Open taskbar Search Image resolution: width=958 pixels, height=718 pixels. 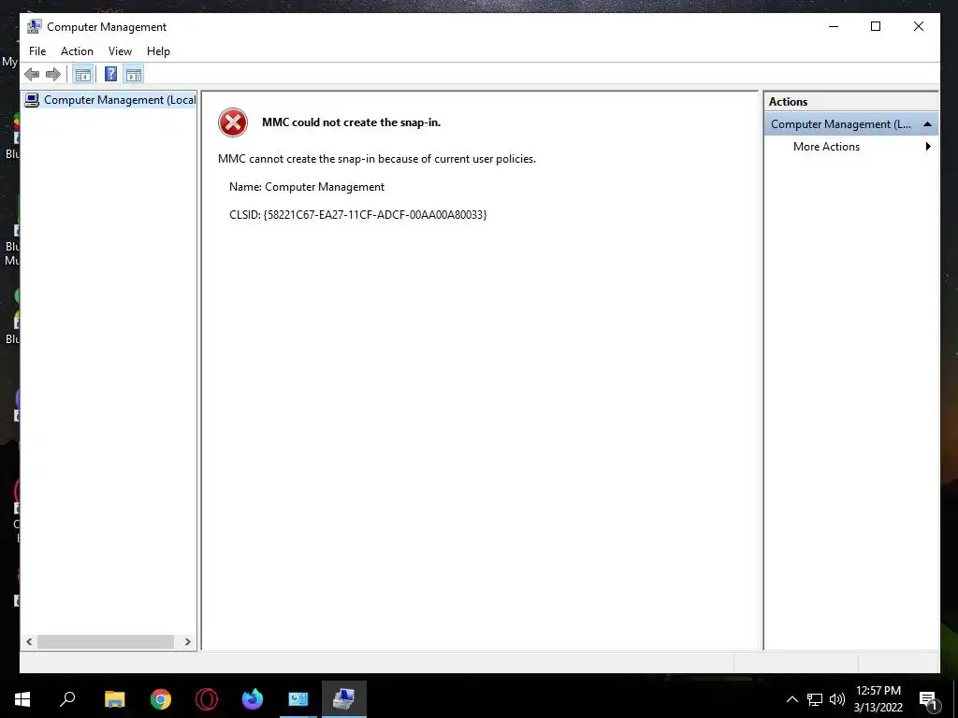tap(67, 699)
